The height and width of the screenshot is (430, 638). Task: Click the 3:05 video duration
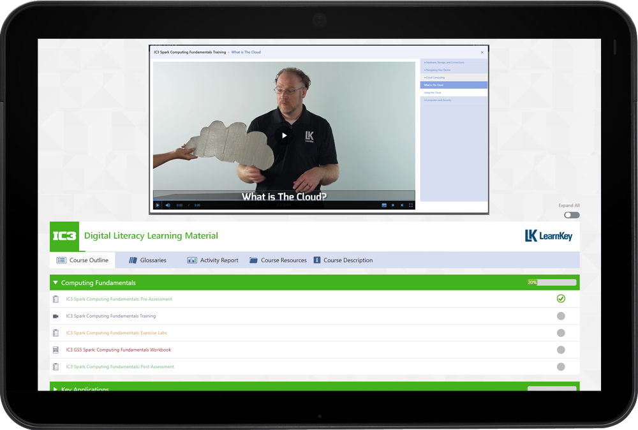coord(197,205)
